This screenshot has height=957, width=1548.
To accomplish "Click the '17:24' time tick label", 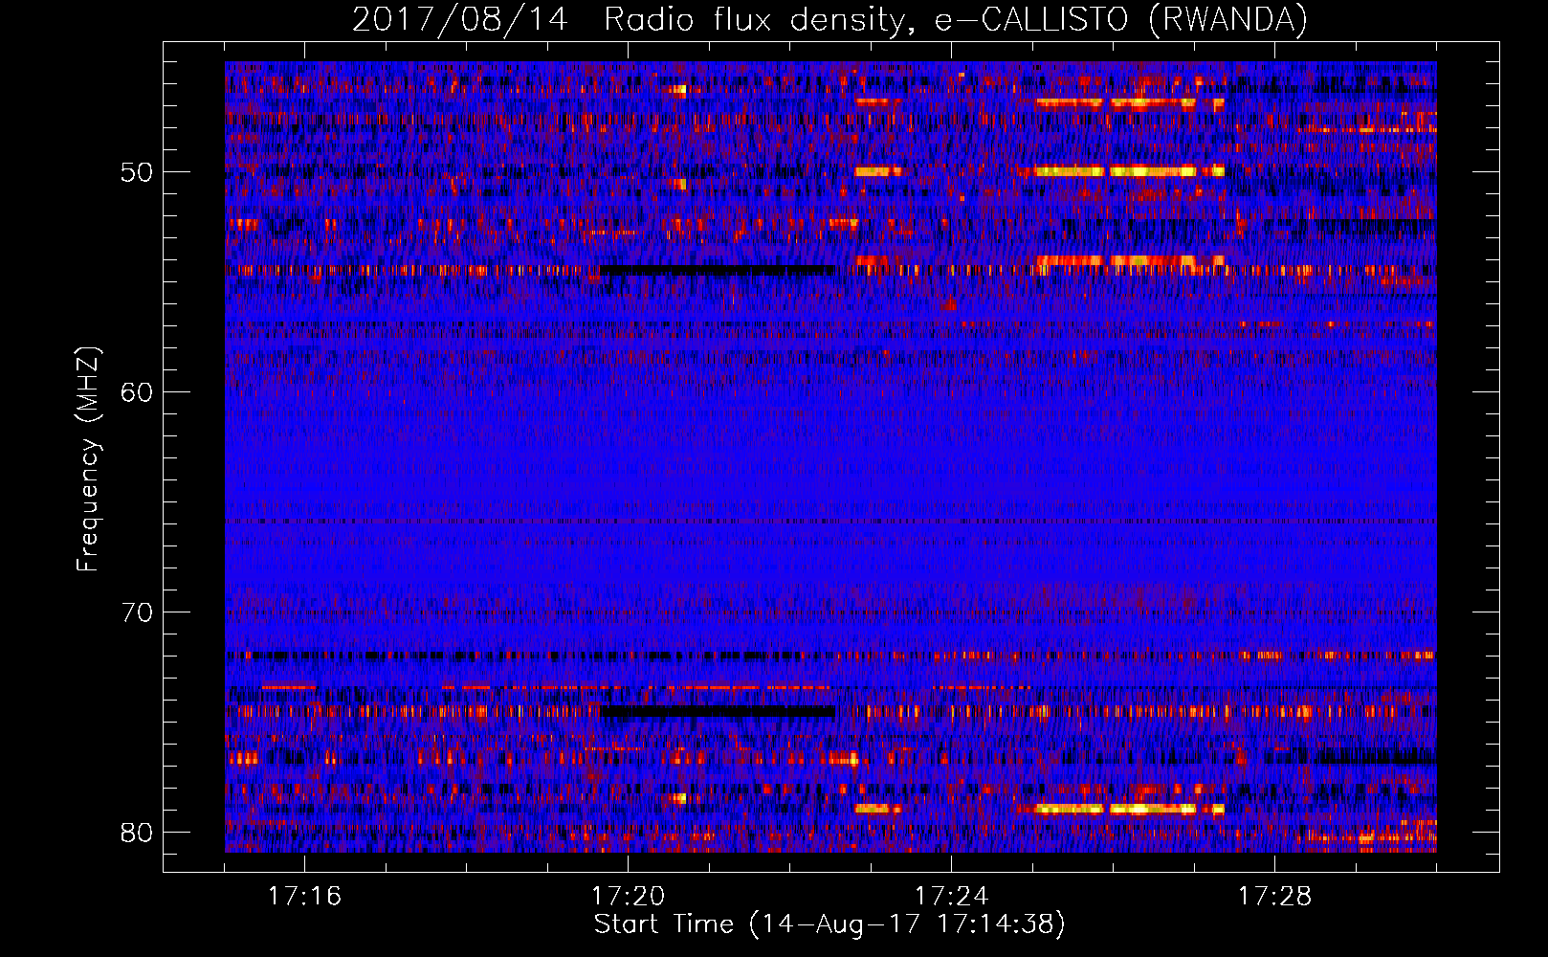I will coord(951,897).
